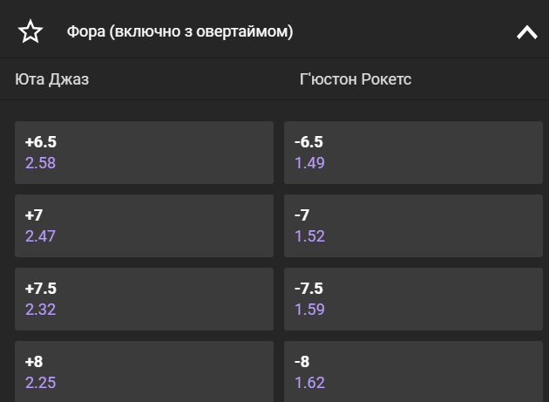This screenshot has height=402, width=549.
Task: Bet on Г'юстон Рокетс -6.5 handicap
Action: [414, 153]
